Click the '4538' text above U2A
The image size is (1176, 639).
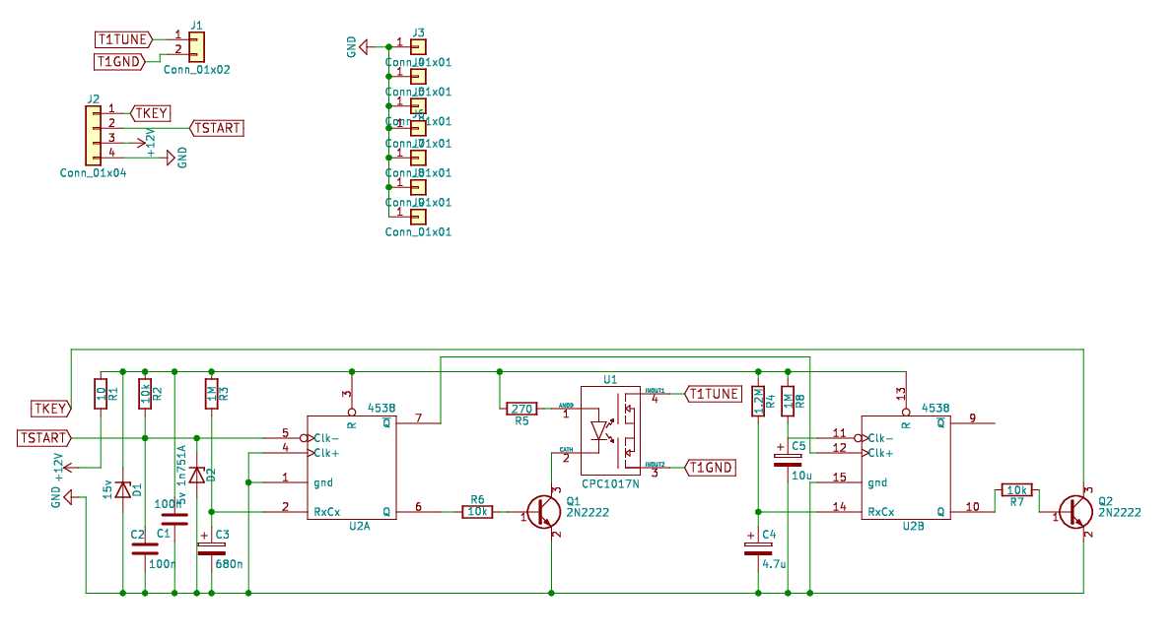pos(381,408)
